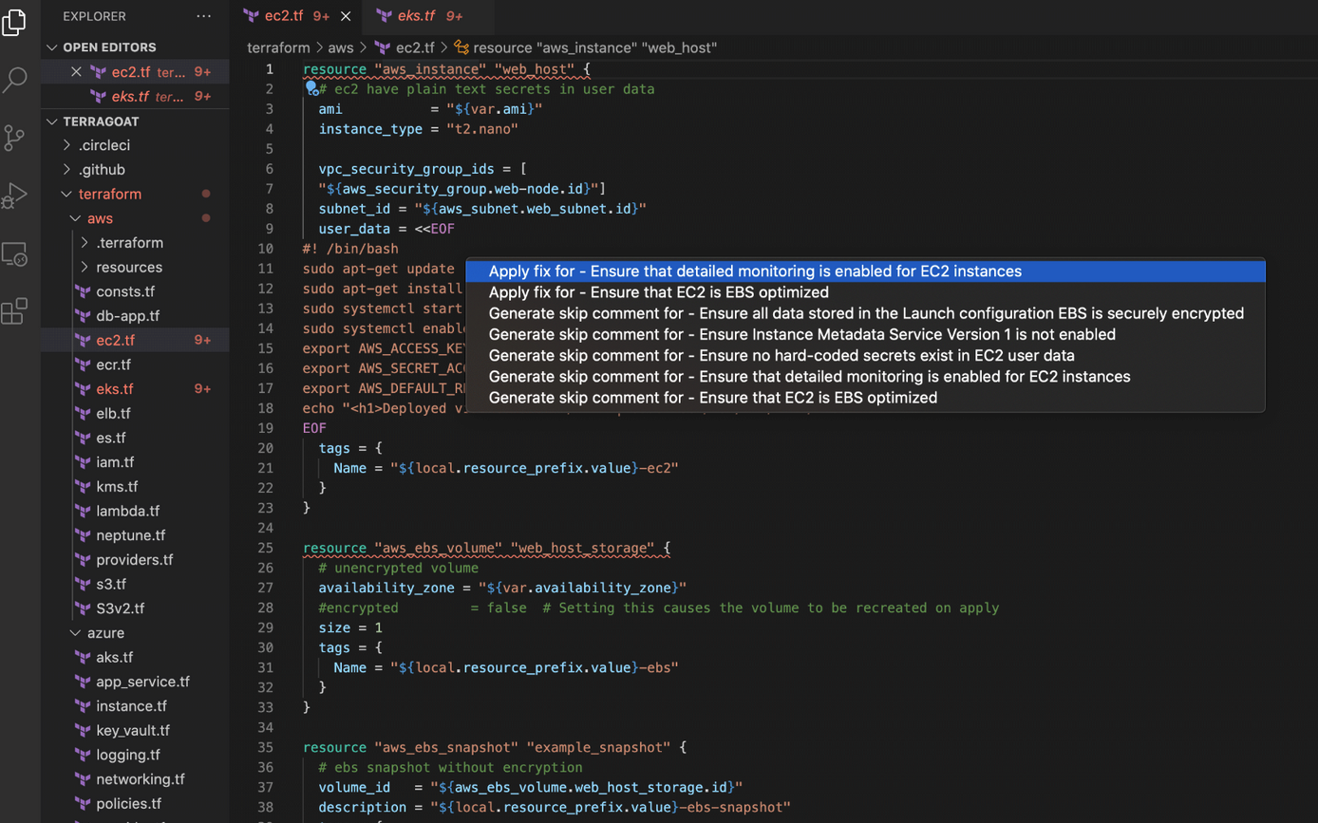Select the Source Control icon
The height and width of the screenshot is (823, 1318).
15,138
